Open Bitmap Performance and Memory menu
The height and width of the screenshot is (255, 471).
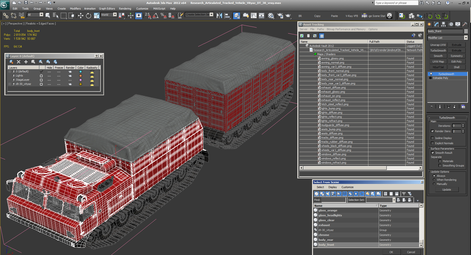point(346,29)
